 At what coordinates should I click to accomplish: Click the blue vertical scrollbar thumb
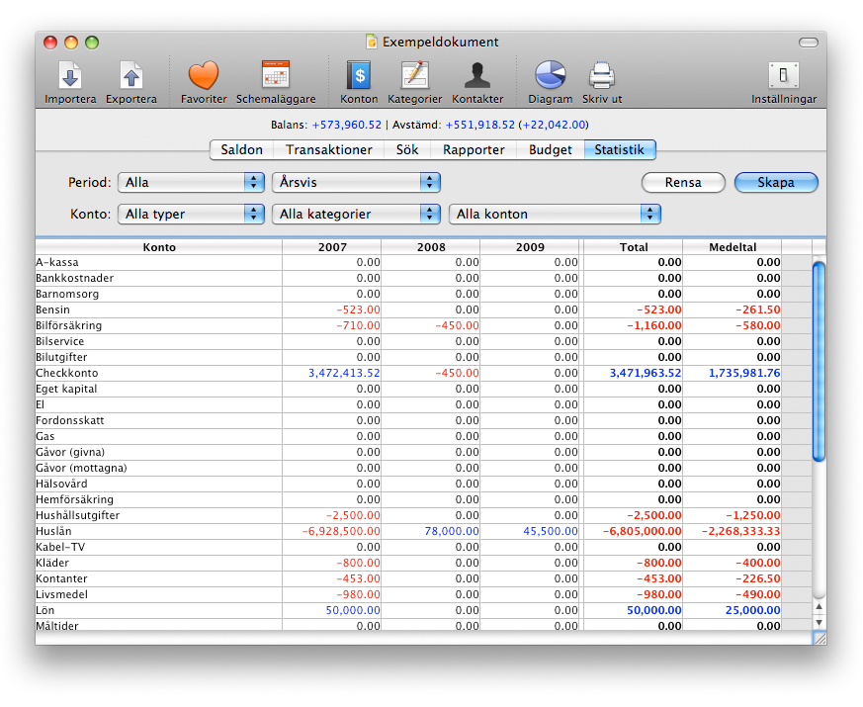coord(819,361)
